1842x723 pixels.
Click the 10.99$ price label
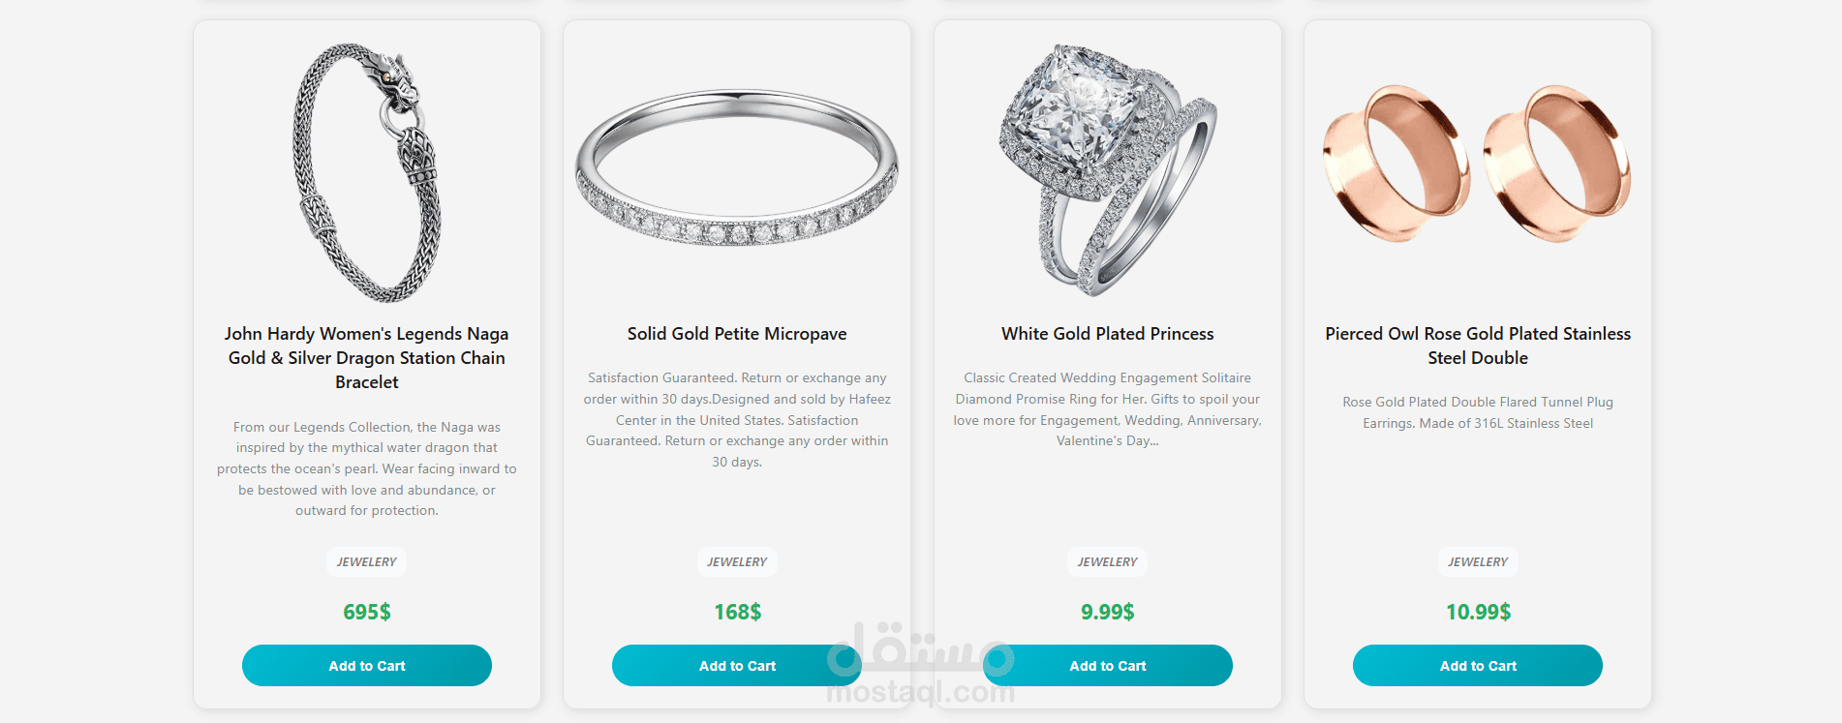[x=1478, y=612]
